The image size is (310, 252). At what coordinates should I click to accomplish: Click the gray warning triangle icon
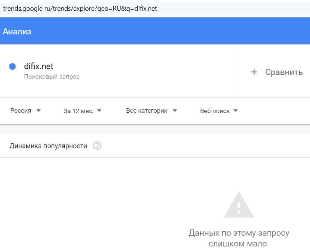click(x=239, y=205)
